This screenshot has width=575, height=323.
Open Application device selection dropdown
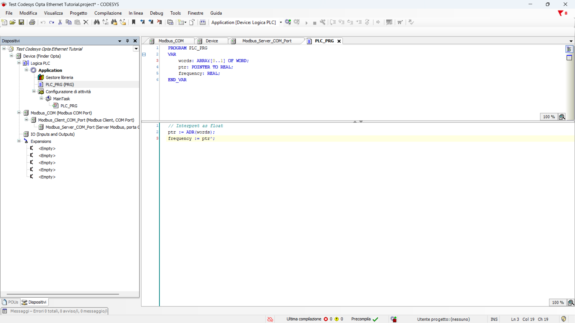point(281,22)
